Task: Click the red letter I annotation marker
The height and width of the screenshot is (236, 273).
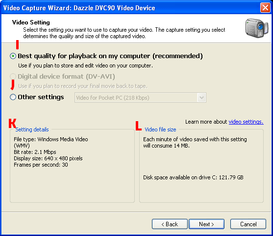Action: [x=17, y=44]
